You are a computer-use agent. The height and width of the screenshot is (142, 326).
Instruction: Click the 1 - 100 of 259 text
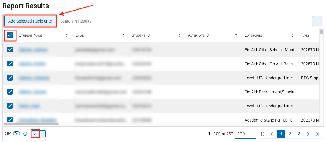[220, 134]
